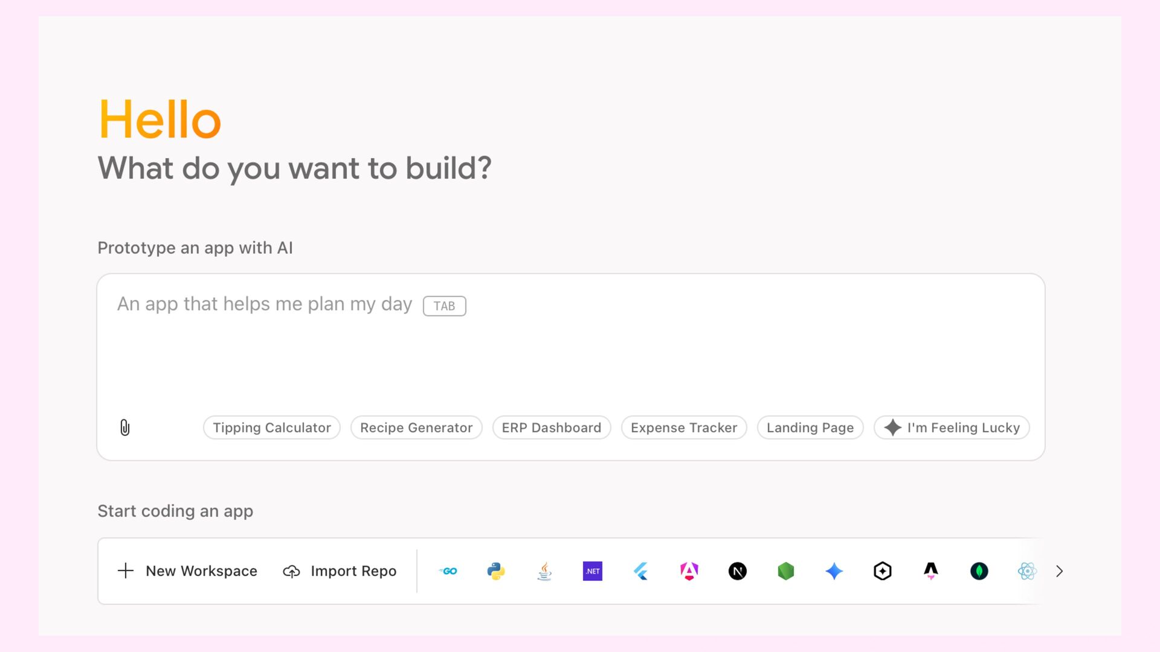Select the Python template icon
The image size is (1160, 652).
click(x=496, y=571)
